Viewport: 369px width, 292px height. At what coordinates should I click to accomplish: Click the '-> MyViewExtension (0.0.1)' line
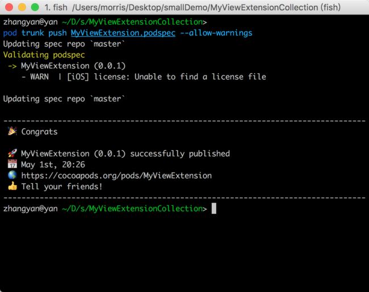66,66
